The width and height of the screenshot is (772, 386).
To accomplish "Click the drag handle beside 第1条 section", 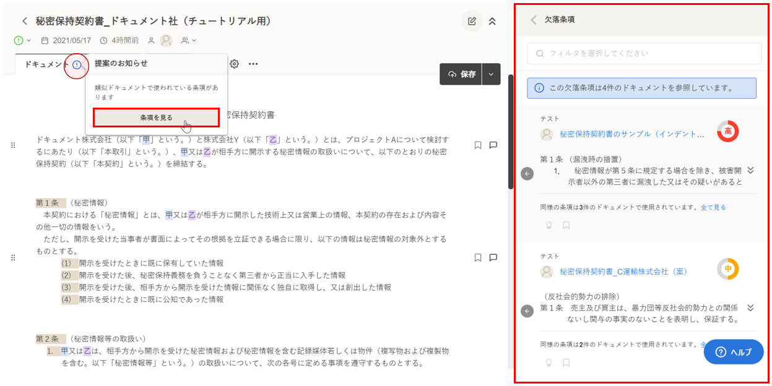I will [13, 257].
